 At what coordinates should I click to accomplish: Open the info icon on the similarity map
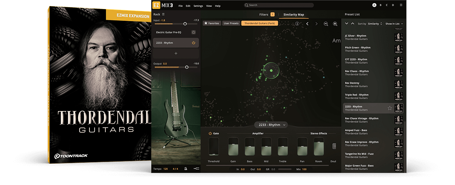tap(297, 24)
